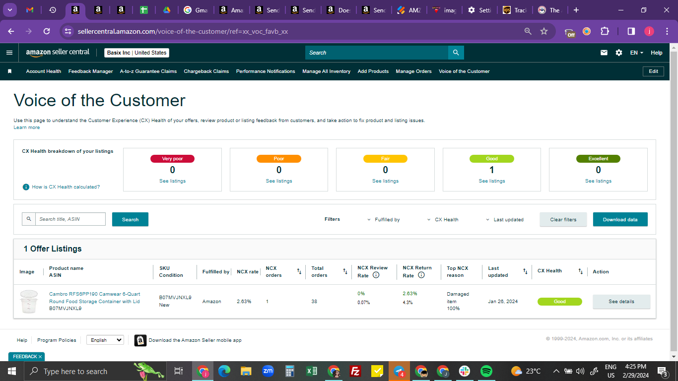Image resolution: width=678 pixels, height=381 pixels.
Task: Open the EN language dropdown in header
Action: click(x=637, y=53)
